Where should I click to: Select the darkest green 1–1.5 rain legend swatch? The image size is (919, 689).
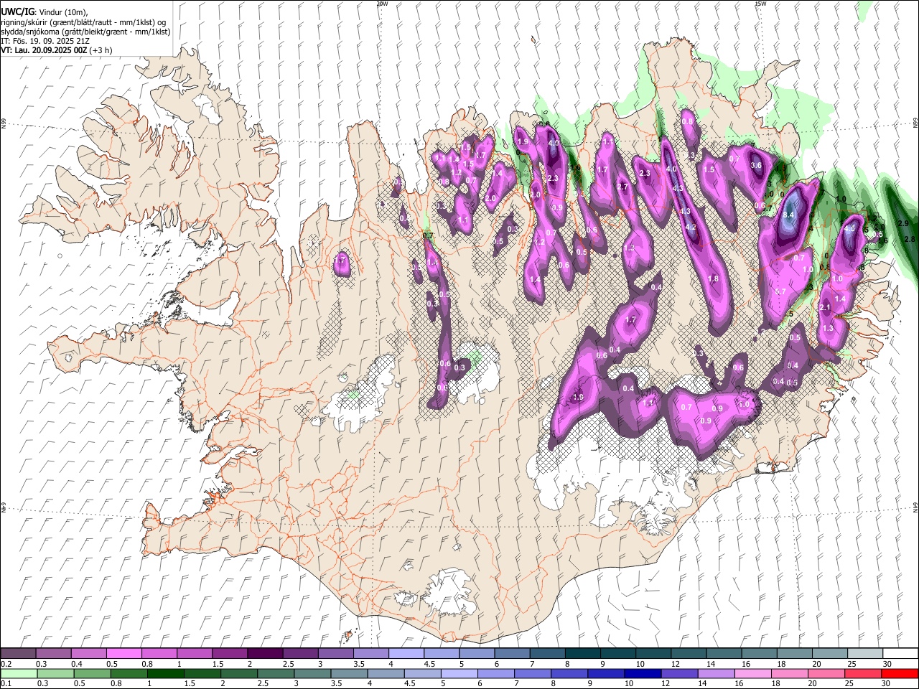(x=164, y=673)
